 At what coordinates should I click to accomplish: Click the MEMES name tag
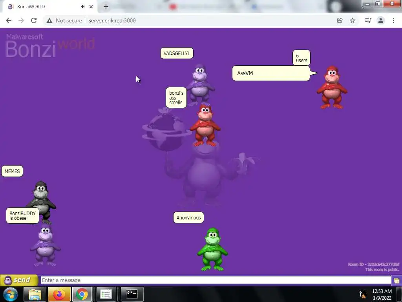(x=12, y=171)
